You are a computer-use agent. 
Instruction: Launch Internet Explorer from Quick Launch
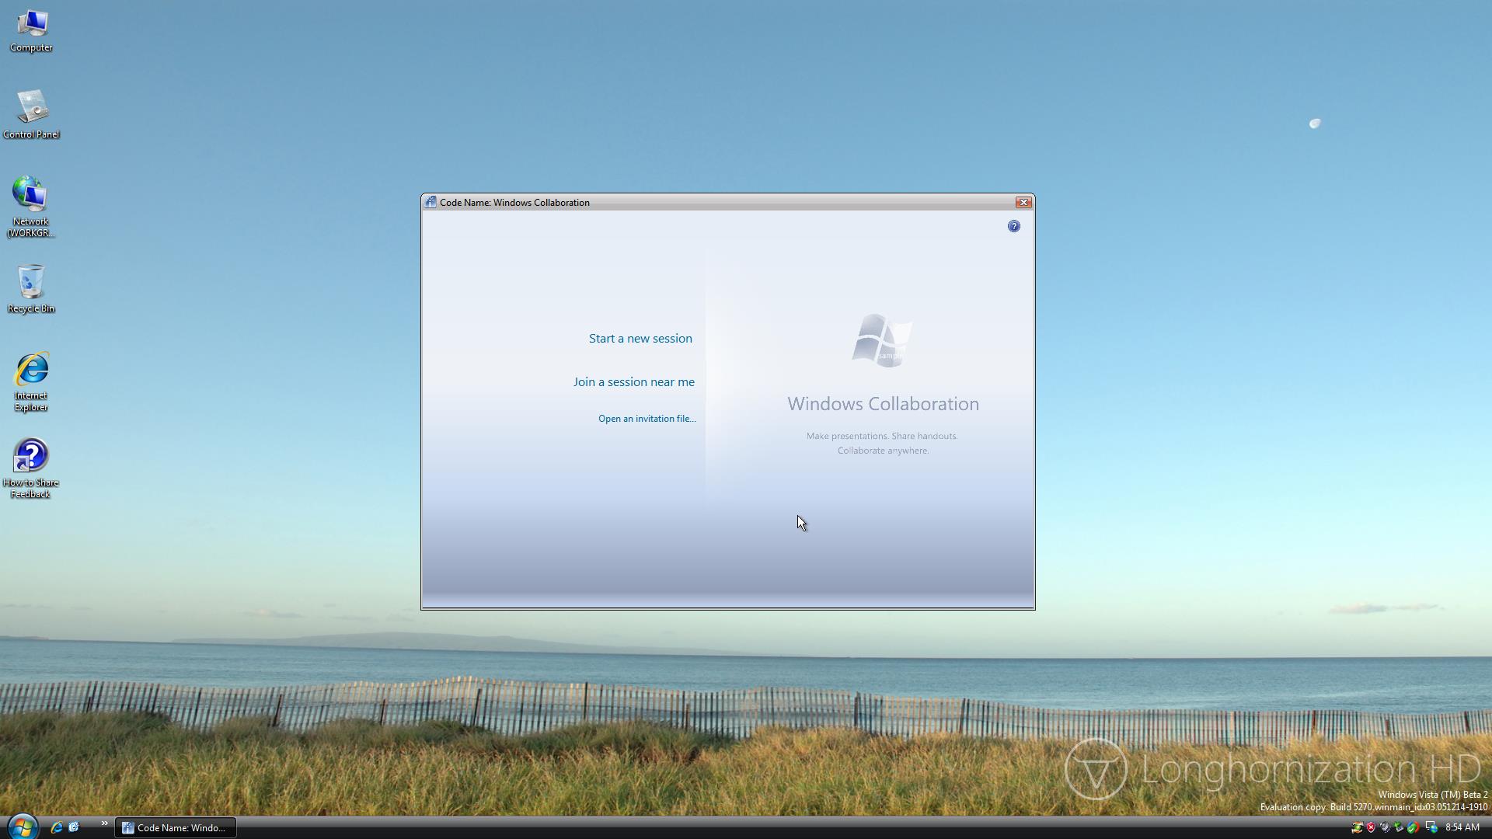click(57, 827)
